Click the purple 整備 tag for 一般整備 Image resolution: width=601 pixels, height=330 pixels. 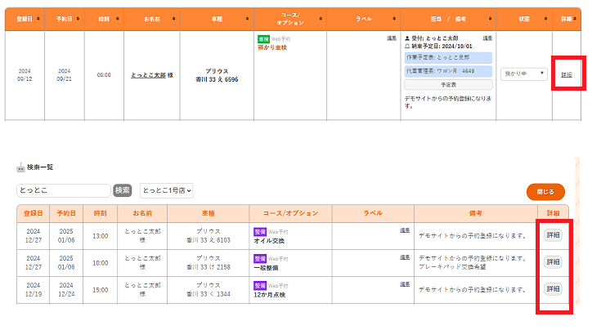click(x=259, y=261)
